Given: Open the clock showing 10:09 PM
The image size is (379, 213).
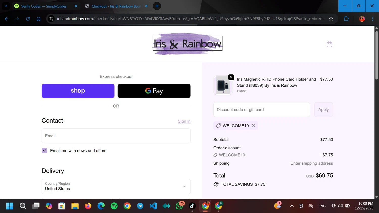Looking at the screenshot, I should tap(364, 206).
